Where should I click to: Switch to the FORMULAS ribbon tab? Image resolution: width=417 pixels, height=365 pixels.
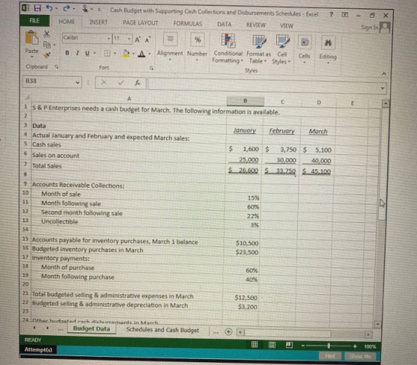point(188,24)
